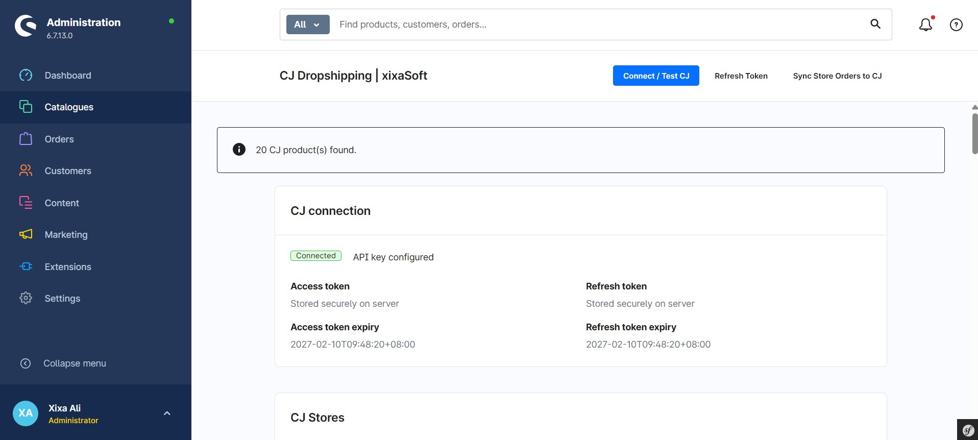Click the 'CJ connection' card heading
The height and width of the screenshot is (440, 978).
(330, 211)
